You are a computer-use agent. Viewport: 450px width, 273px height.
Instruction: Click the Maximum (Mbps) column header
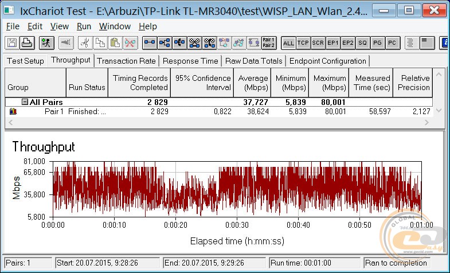[x=329, y=83]
